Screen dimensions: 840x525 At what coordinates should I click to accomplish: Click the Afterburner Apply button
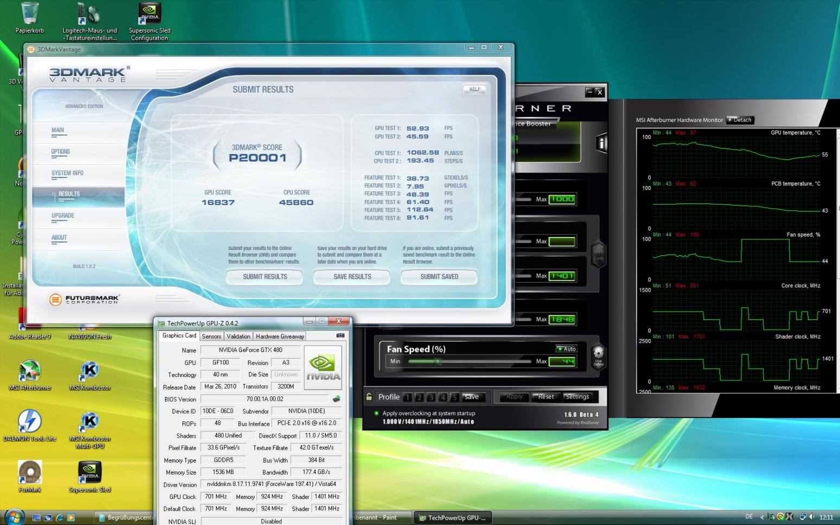[x=514, y=397]
